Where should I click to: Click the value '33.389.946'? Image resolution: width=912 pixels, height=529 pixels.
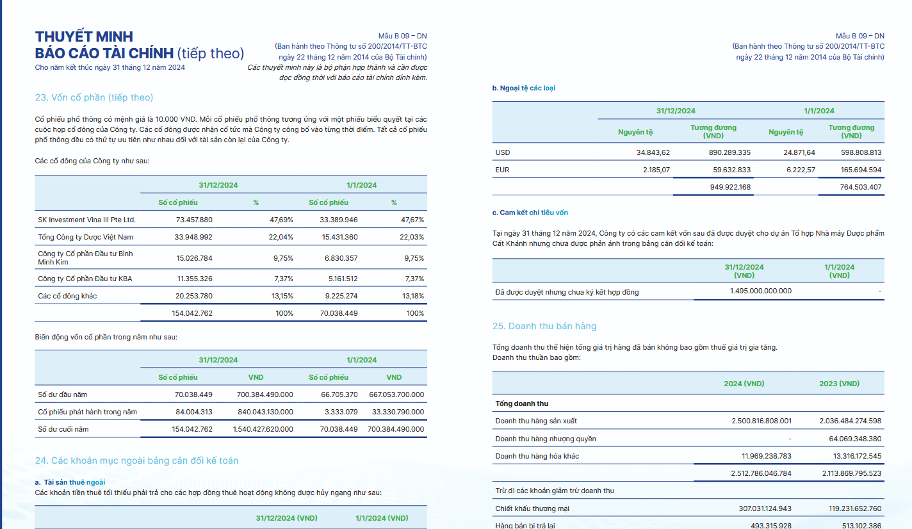[x=339, y=220]
